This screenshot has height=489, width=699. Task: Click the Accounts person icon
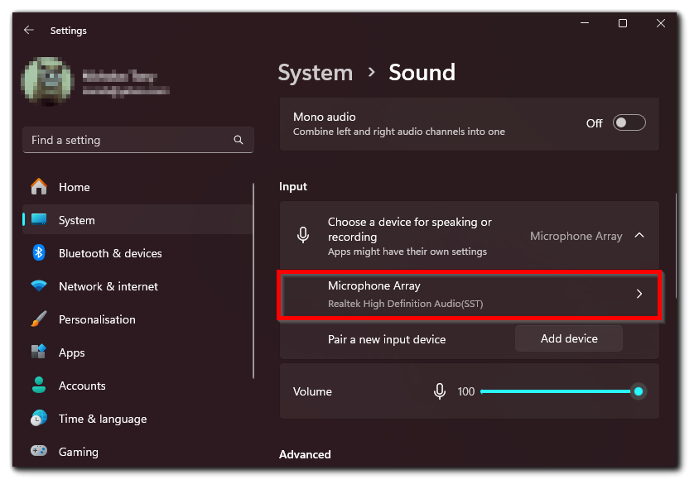[x=39, y=386]
